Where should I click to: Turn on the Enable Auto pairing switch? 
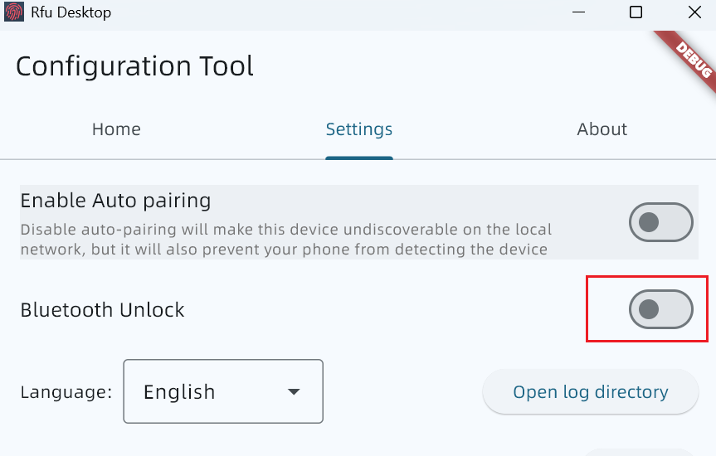(660, 222)
